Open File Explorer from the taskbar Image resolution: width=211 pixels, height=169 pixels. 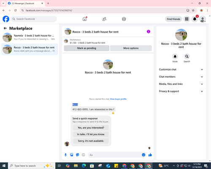[x=76, y=166]
